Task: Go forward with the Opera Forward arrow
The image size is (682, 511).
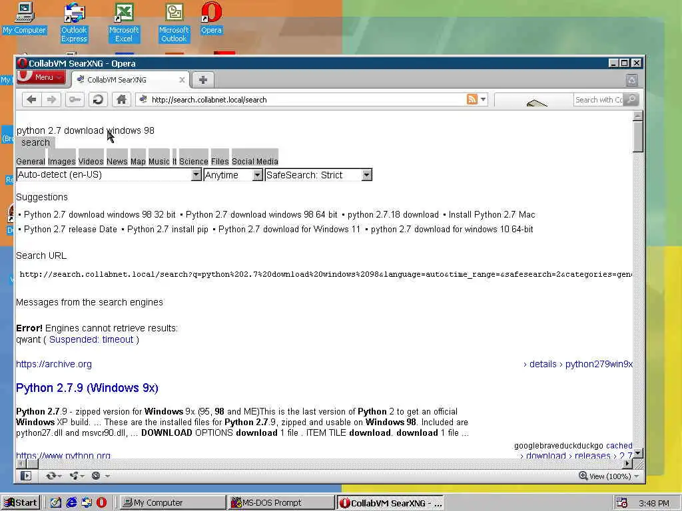Action: point(51,100)
